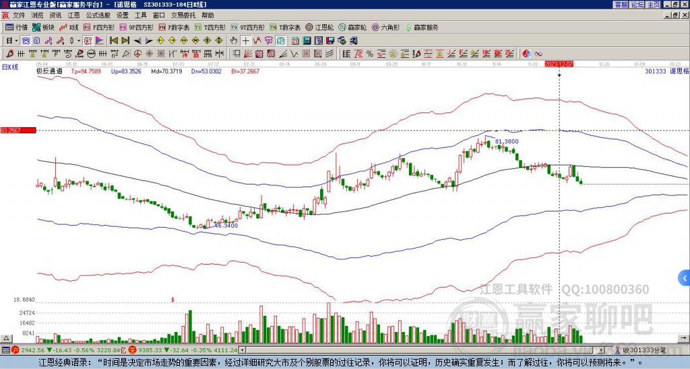Image resolution: width=690 pixels, height=369 pixels.
Task: Open the T数字表 time number table
Action: pyautogui.click(x=285, y=27)
